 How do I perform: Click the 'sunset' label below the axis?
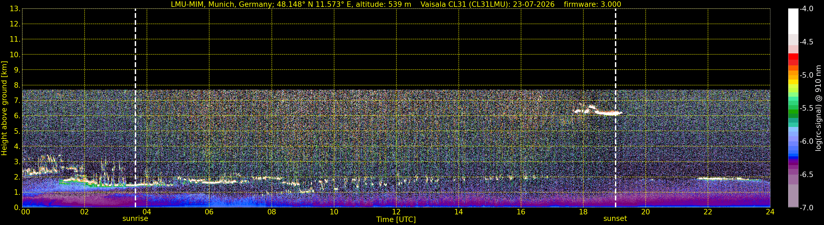tap(615, 219)
